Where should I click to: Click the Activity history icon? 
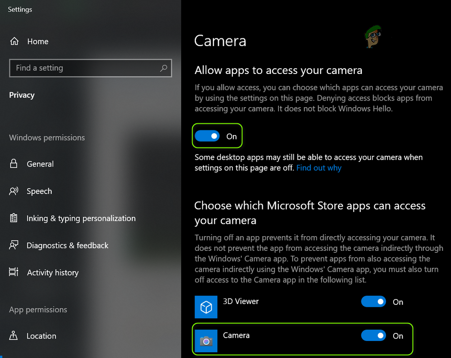[x=14, y=272]
